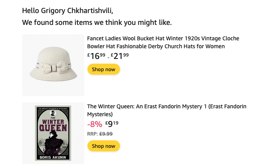This screenshot has width=269, height=168.
Task: Click the struck-through £9.99 RRP value
Action: (x=106, y=134)
